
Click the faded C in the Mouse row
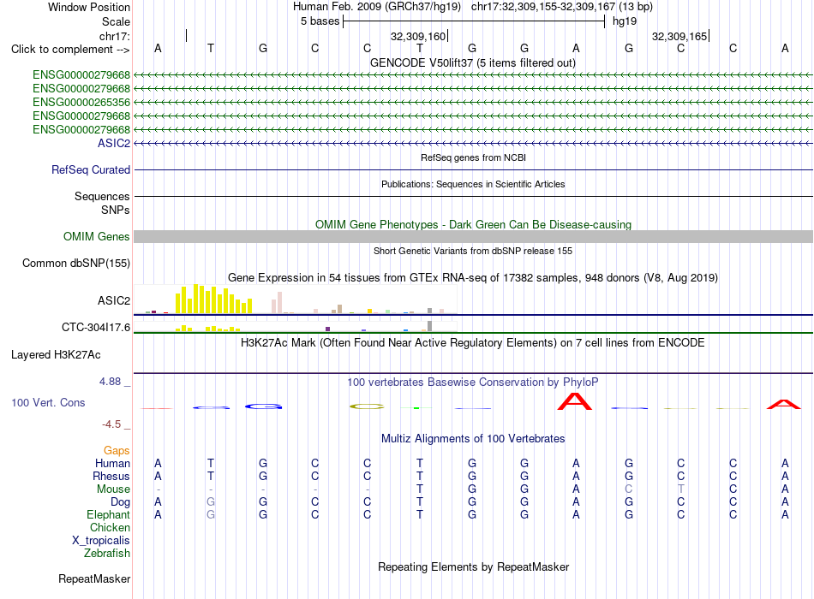629,489
